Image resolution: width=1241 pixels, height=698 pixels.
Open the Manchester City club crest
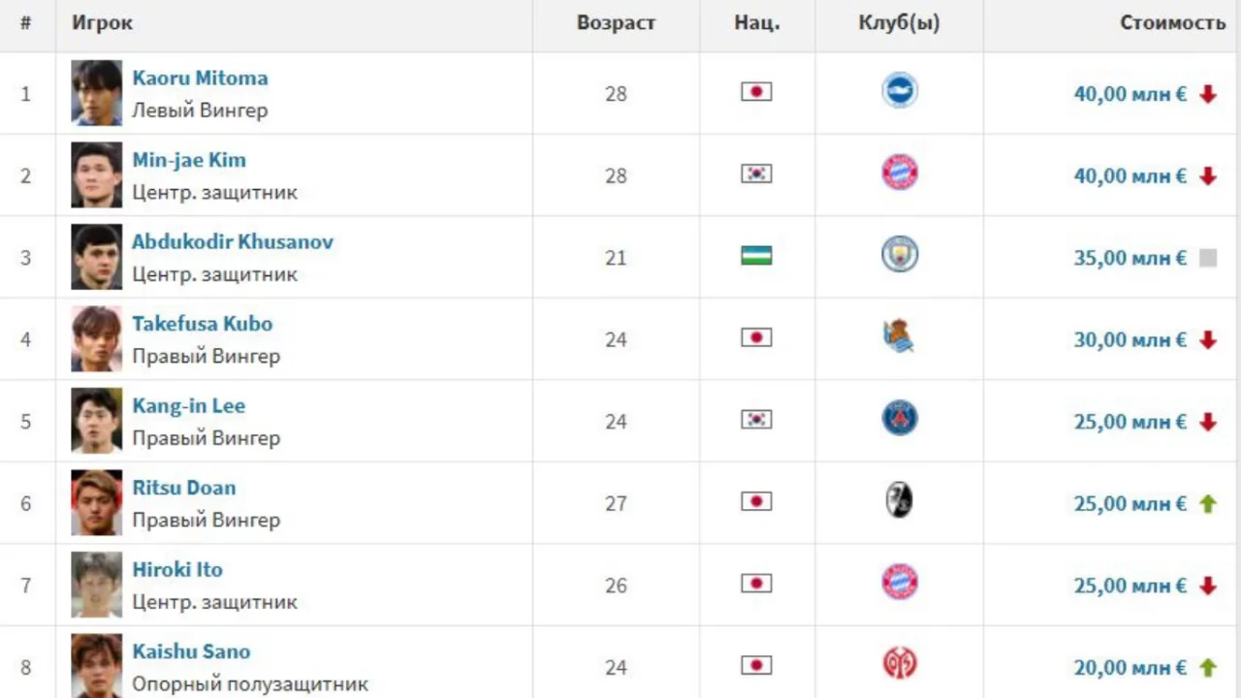tap(900, 255)
